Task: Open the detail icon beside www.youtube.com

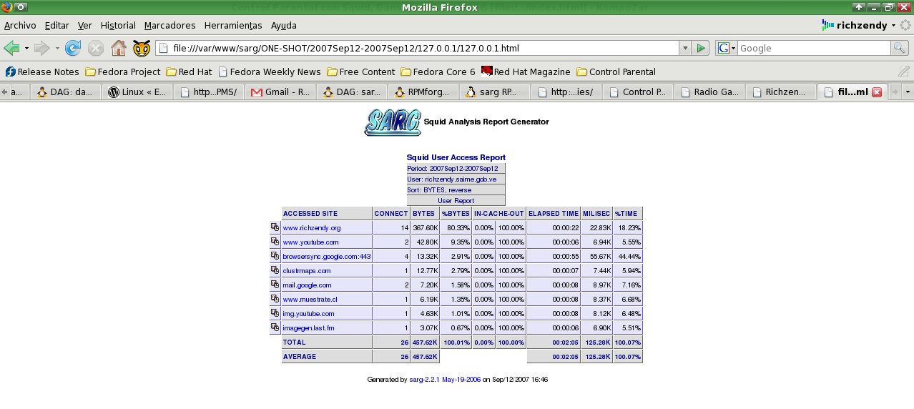Action: click(275, 242)
